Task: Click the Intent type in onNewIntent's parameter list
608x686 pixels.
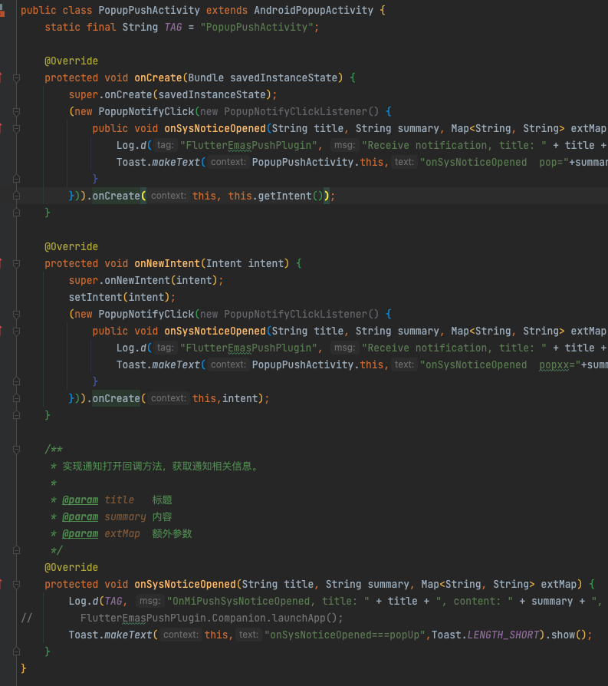Action: click(x=224, y=263)
